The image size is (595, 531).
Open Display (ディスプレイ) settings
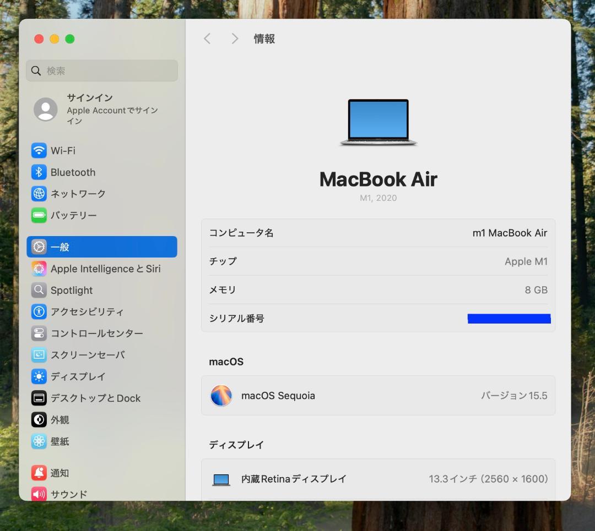coord(78,376)
